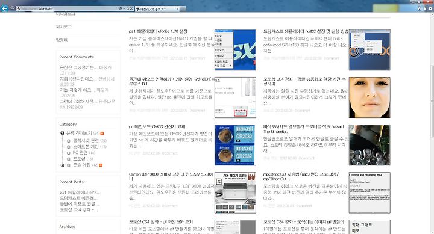
Task: Open recent post '드림캐스트 에뮬레...'
Action: pos(78,198)
